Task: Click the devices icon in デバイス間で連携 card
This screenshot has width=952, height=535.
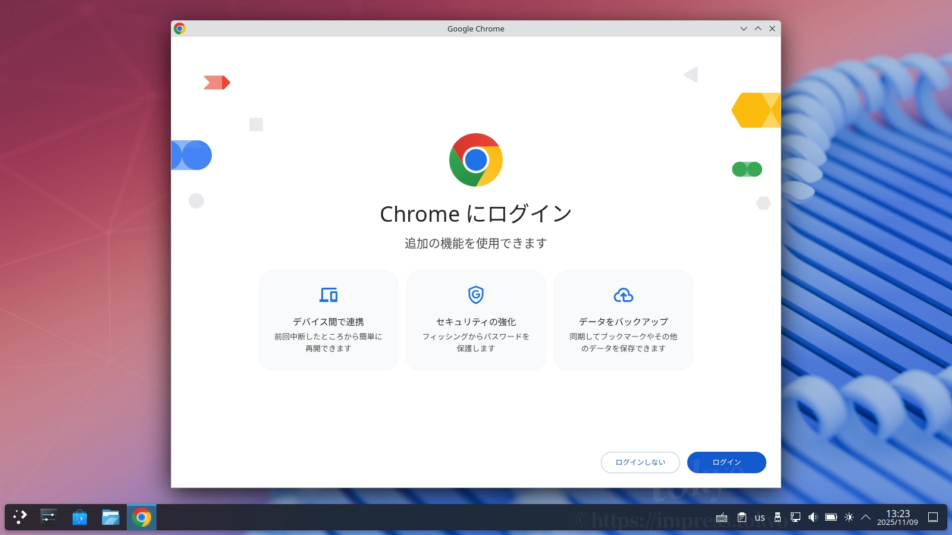Action: [328, 295]
